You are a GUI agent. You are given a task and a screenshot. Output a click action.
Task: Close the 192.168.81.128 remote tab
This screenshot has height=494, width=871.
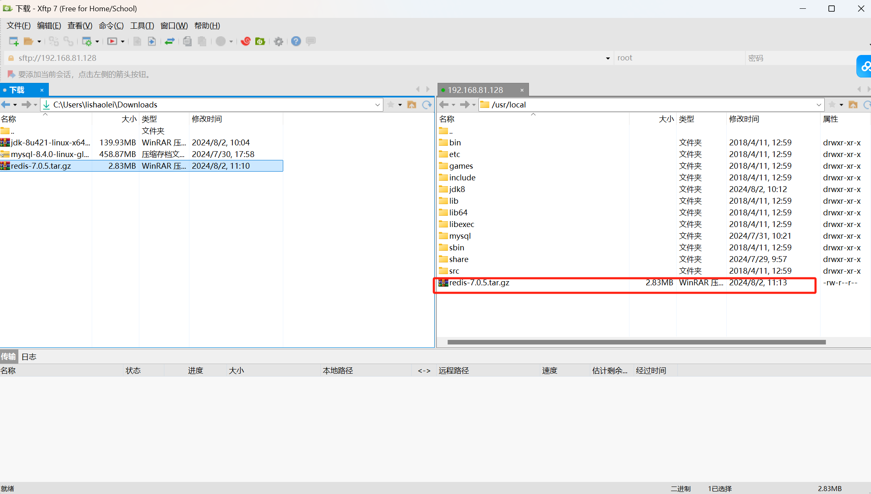click(522, 90)
